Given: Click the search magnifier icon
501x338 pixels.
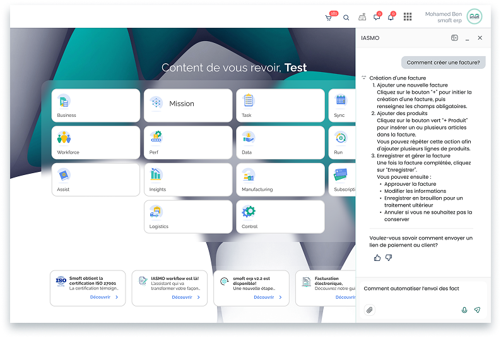Looking at the screenshot, I should pos(346,18).
